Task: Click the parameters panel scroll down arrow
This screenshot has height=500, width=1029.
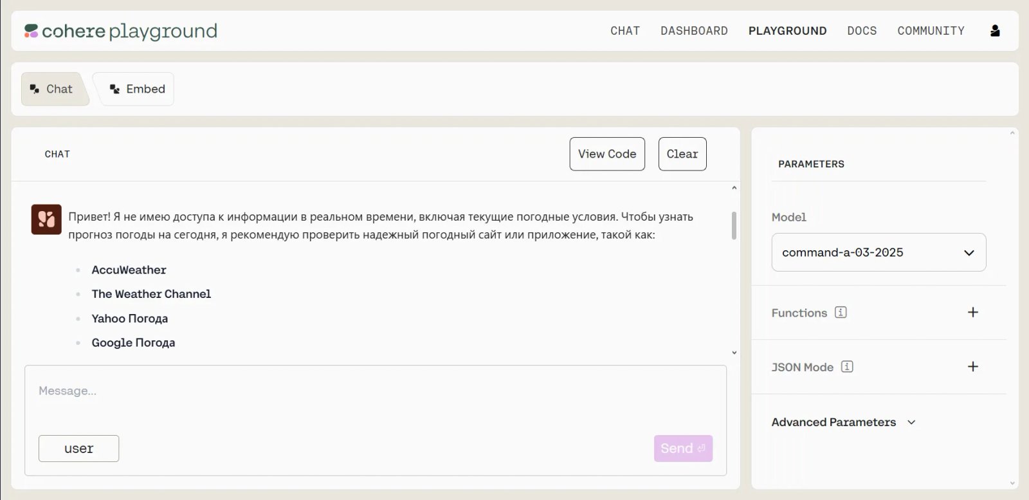Action: click(1012, 483)
